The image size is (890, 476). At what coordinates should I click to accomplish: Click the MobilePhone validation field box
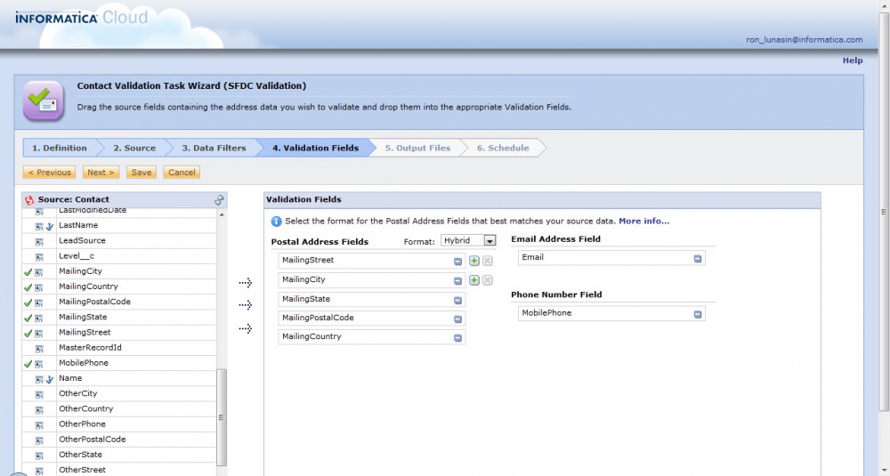tap(611, 314)
